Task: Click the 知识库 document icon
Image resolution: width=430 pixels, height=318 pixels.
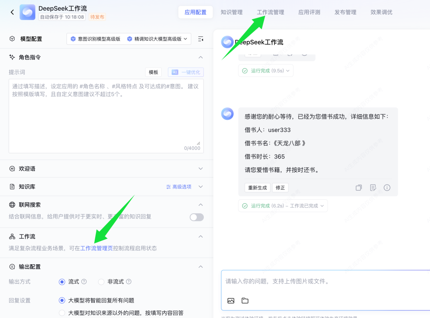Action: (x=12, y=187)
